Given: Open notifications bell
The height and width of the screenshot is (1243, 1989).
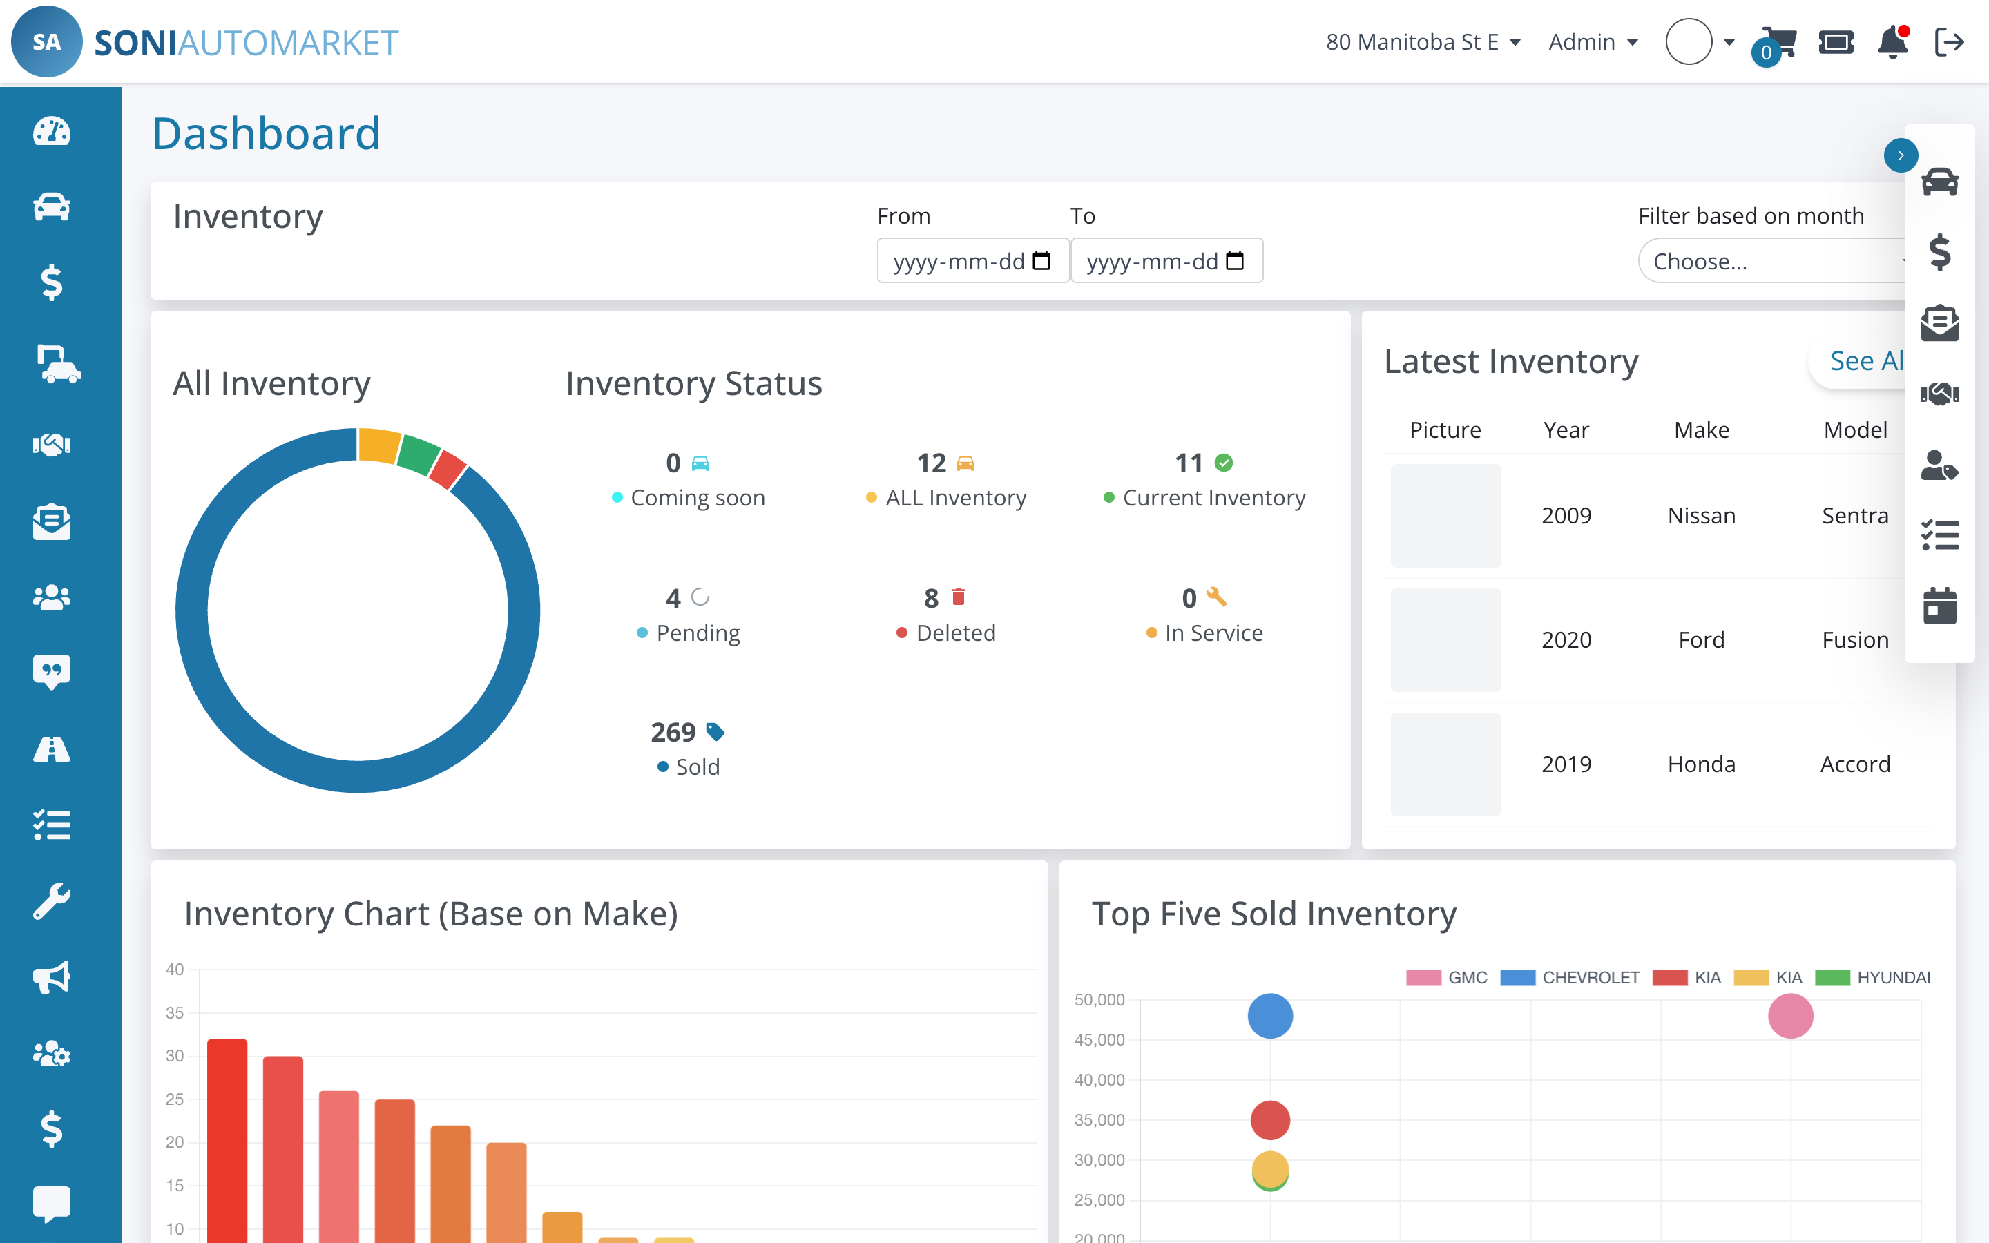Looking at the screenshot, I should pyautogui.click(x=1893, y=42).
